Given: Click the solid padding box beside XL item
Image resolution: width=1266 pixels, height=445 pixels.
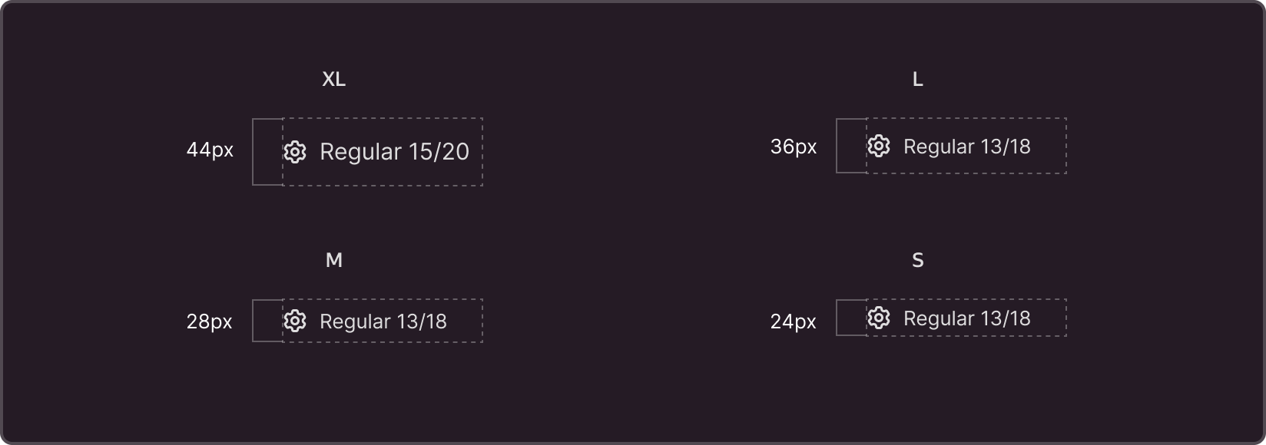Looking at the screenshot, I should point(267,152).
